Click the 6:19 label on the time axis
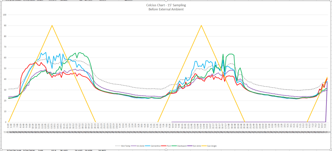Screen dimensions: 332x151 click(x=8, y=125)
